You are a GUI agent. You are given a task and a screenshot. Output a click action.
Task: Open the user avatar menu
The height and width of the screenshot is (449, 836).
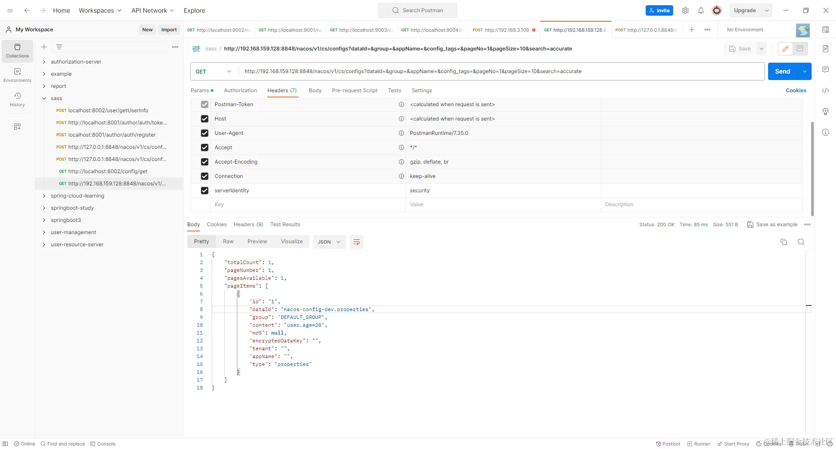tap(717, 10)
